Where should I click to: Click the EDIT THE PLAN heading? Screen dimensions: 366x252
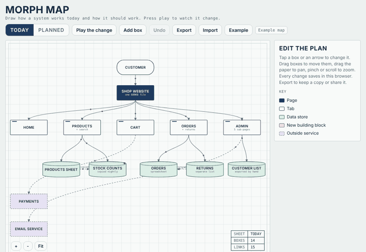coord(303,48)
